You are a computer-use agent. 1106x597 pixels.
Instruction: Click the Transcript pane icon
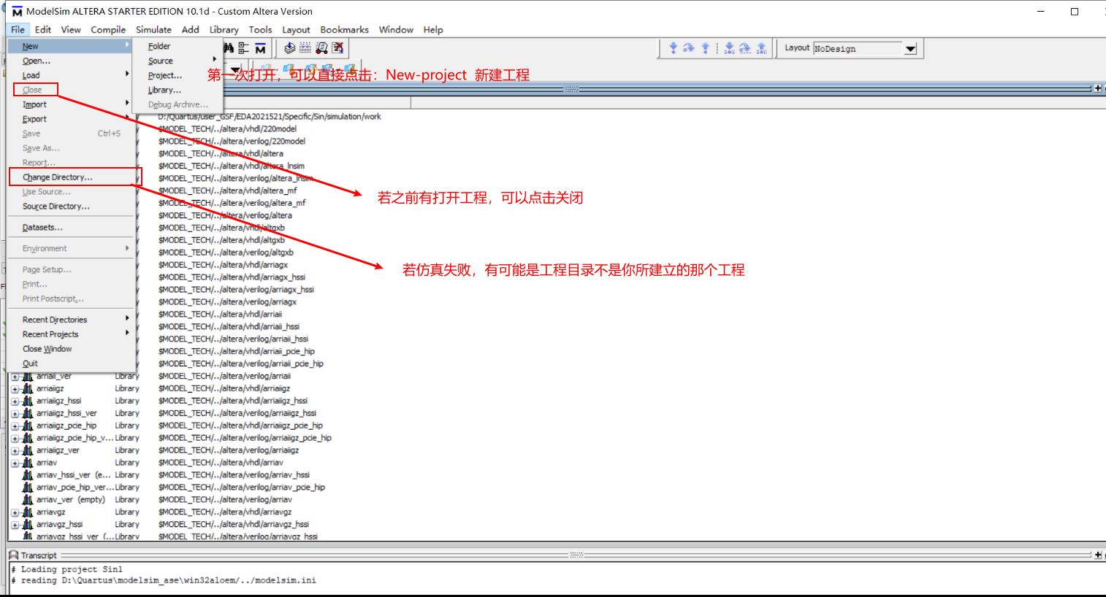click(x=13, y=555)
